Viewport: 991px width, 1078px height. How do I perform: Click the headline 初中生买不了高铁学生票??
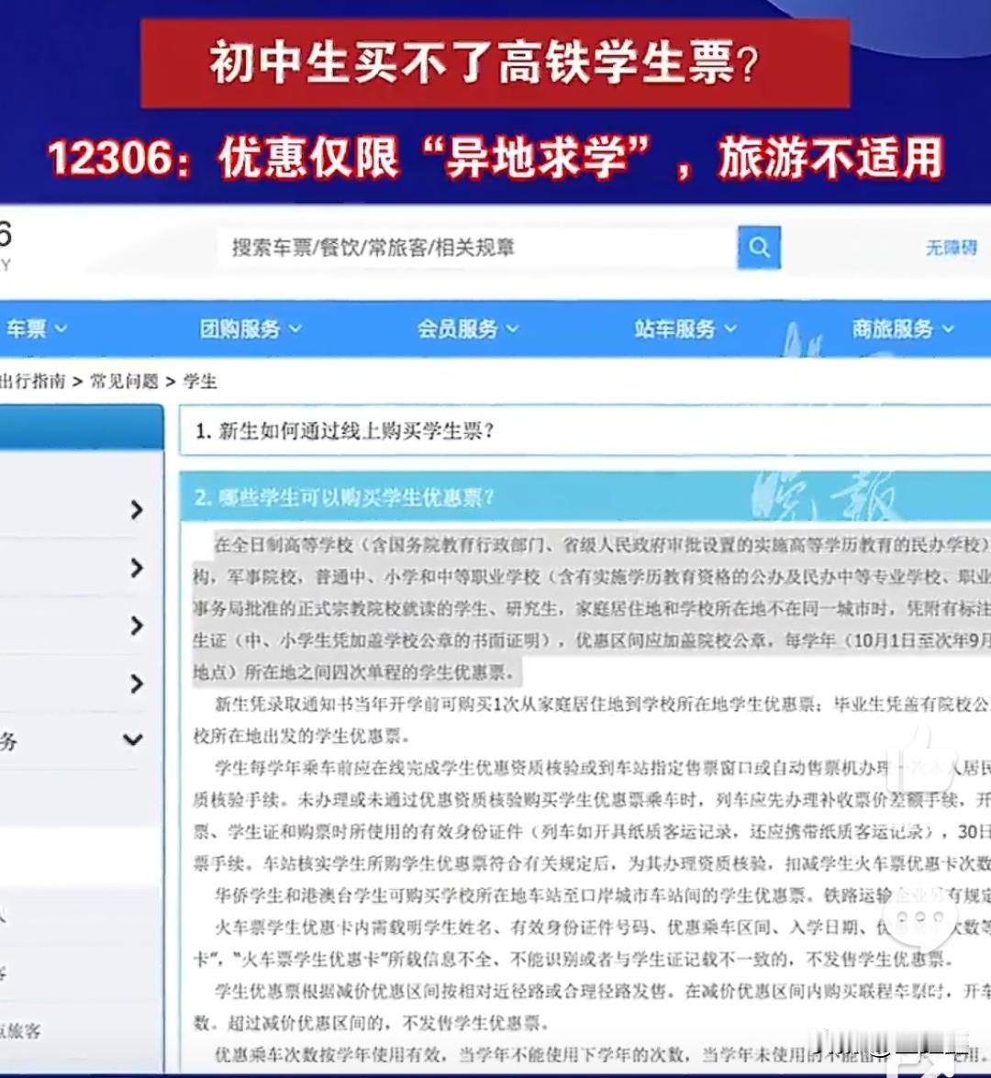pyautogui.click(x=484, y=62)
